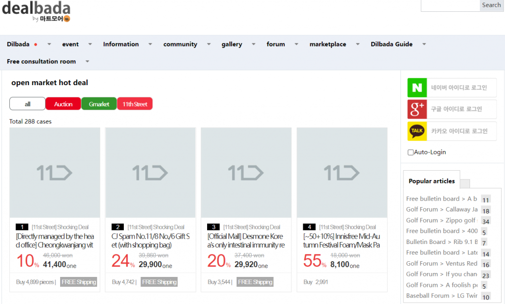
Task: Click the Search button
Action: 491,5
